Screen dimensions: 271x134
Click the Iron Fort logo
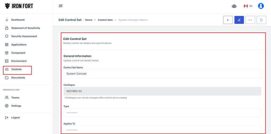(19, 6)
